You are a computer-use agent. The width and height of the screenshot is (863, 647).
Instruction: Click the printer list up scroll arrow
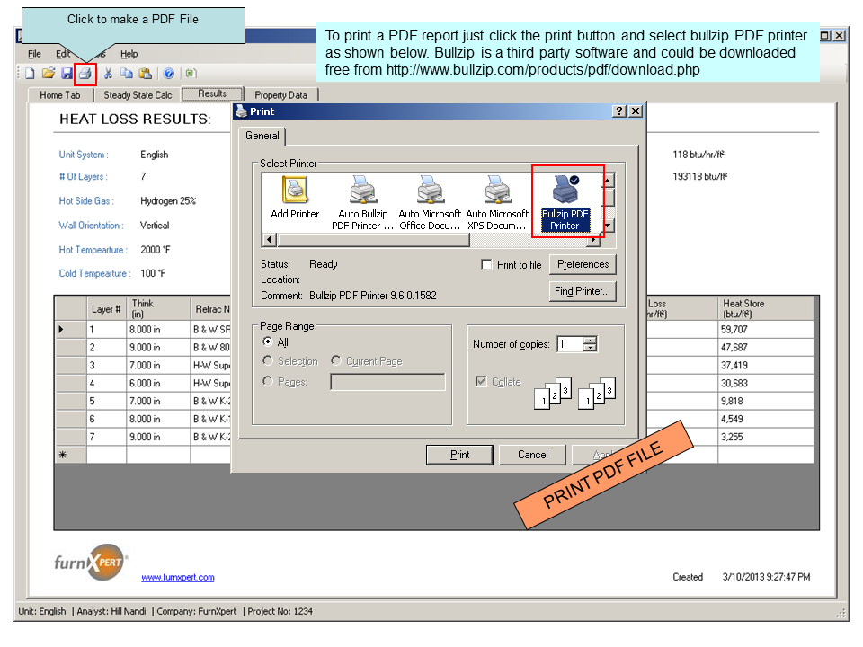click(608, 181)
